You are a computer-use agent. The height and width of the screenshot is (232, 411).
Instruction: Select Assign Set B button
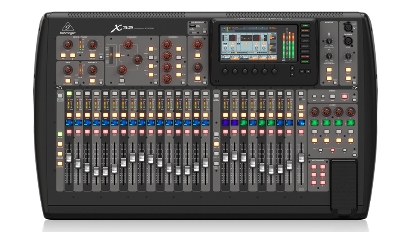click(x=332, y=150)
